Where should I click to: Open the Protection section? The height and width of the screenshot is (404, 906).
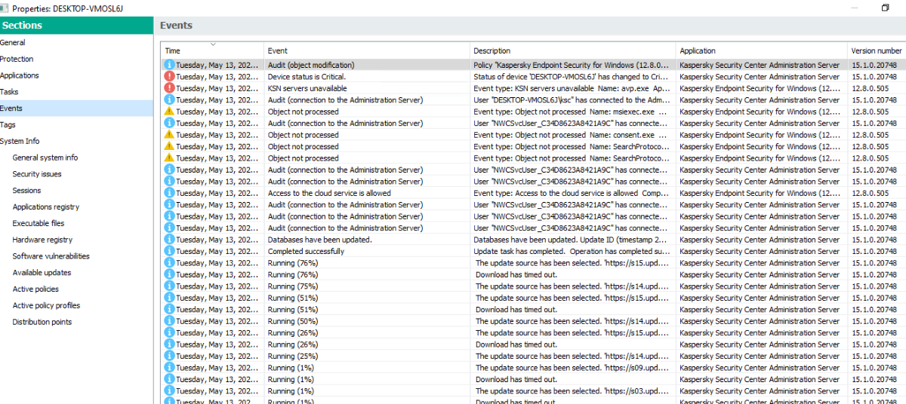pos(17,59)
